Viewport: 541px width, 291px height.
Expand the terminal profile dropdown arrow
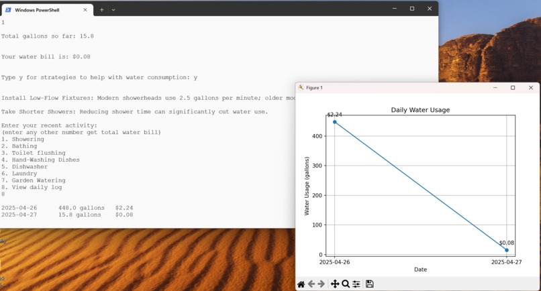pyautogui.click(x=113, y=10)
